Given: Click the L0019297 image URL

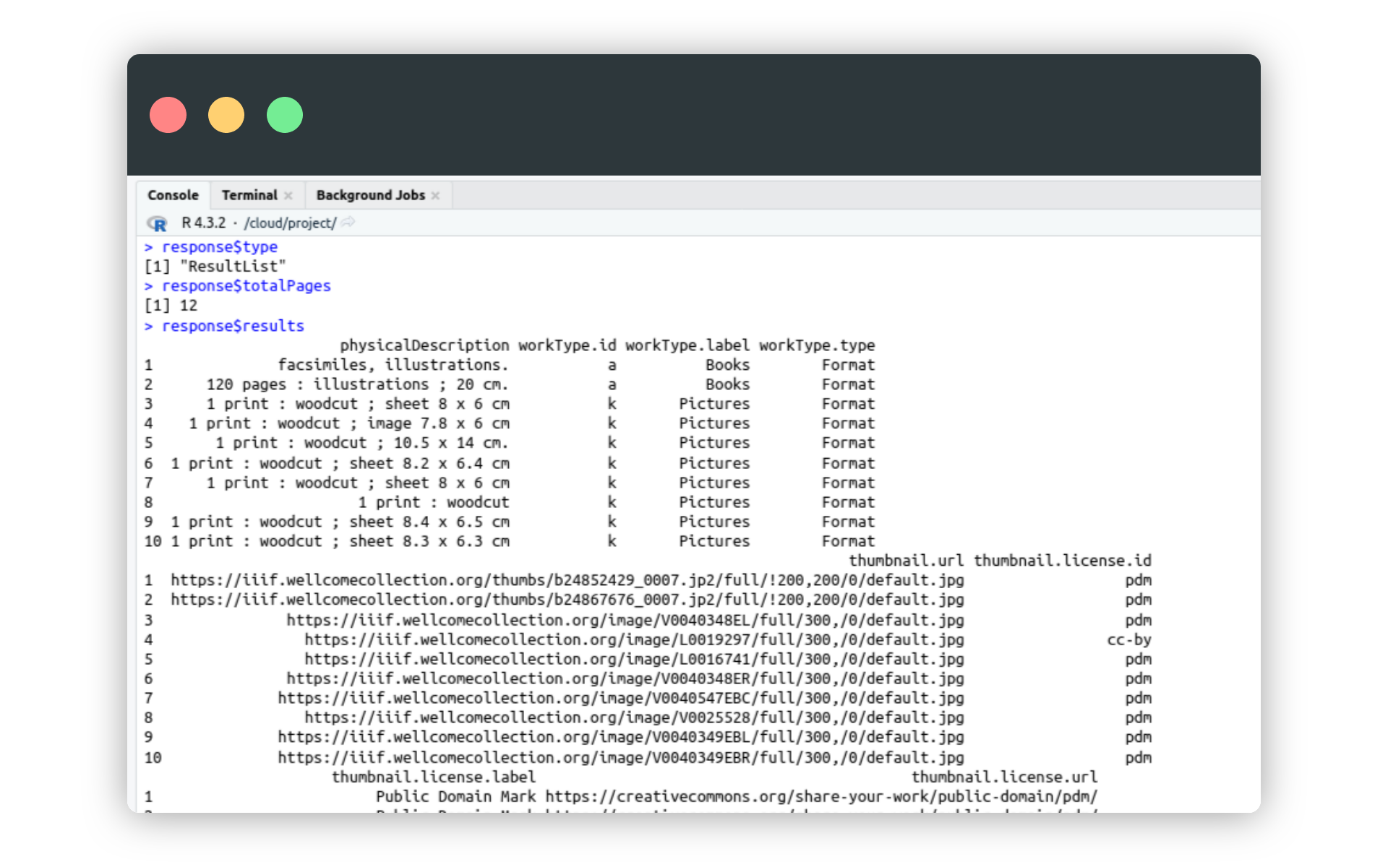Looking at the screenshot, I should pyautogui.click(x=634, y=639).
